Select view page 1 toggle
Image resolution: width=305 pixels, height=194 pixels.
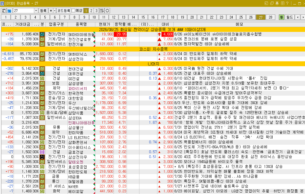coord(86,11)
